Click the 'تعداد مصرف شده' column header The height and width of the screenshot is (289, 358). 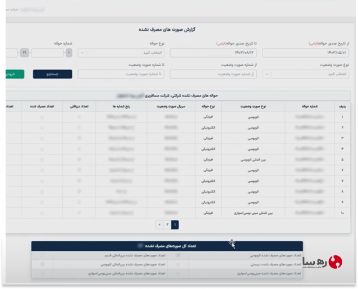42,107
